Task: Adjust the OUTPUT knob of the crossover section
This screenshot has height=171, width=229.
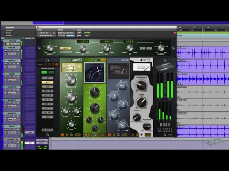Action: (x=161, y=48)
